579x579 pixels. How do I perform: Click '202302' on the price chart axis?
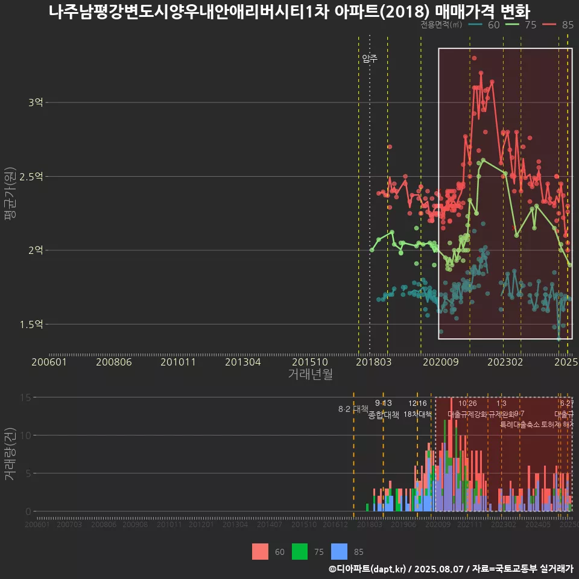coord(505,362)
